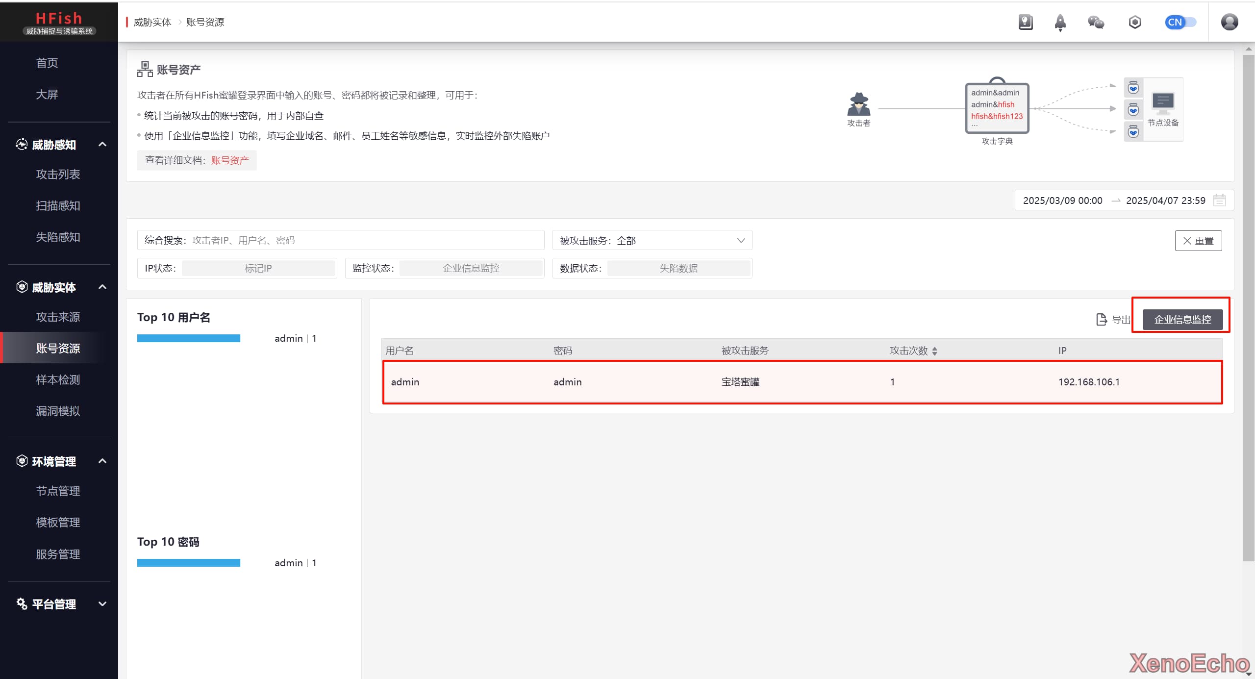1255x679 pixels.
Task: Toggle the 失陷数据 data status filter
Action: (678, 268)
